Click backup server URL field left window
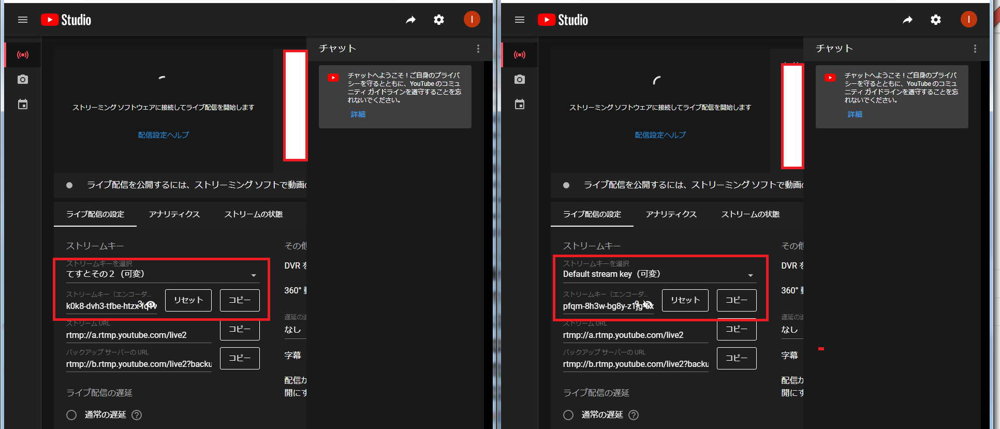The height and width of the screenshot is (429, 1000). coord(139,364)
